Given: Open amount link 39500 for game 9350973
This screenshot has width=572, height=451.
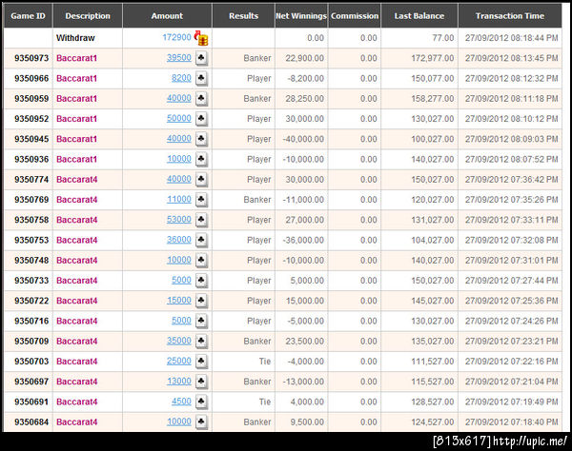Looking at the screenshot, I should (x=179, y=58).
